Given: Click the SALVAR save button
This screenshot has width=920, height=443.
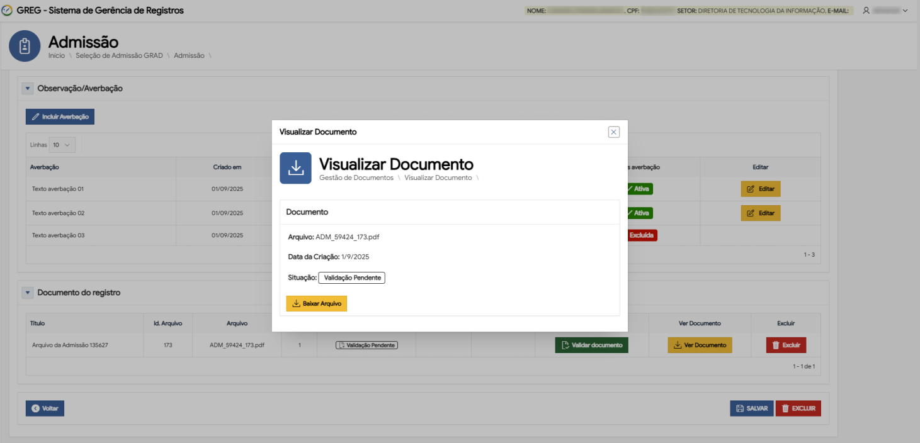Looking at the screenshot, I should pyautogui.click(x=751, y=408).
